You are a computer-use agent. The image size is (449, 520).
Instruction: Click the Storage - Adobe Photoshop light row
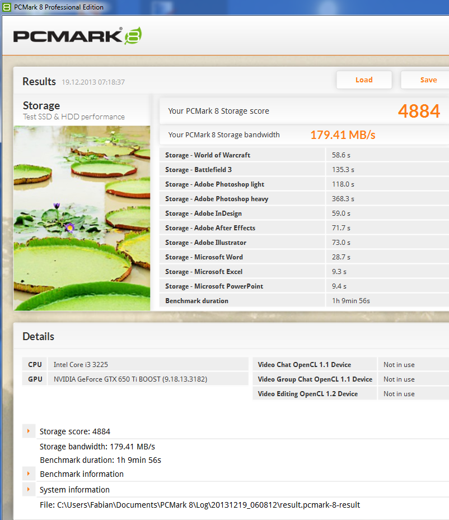pos(304,184)
